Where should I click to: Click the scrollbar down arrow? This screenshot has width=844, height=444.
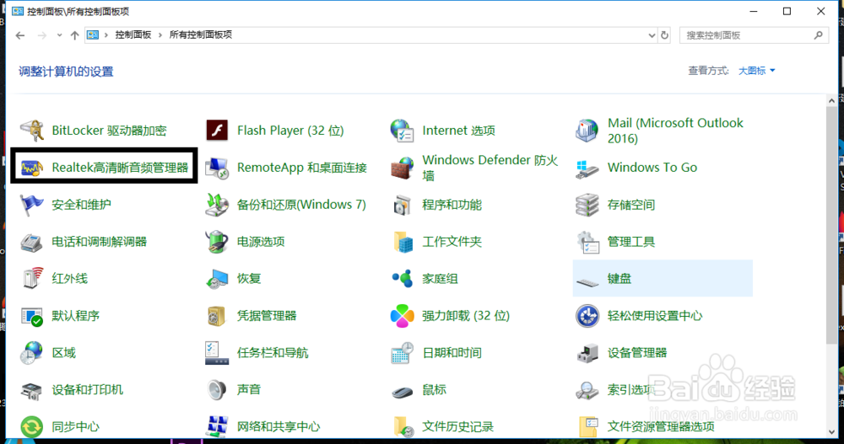tap(831, 431)
